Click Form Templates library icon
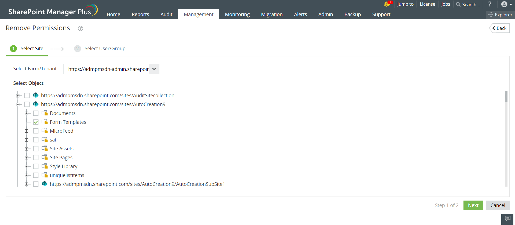Image resolution: width=515 pixels, height=225 pixels. (45, 122)
